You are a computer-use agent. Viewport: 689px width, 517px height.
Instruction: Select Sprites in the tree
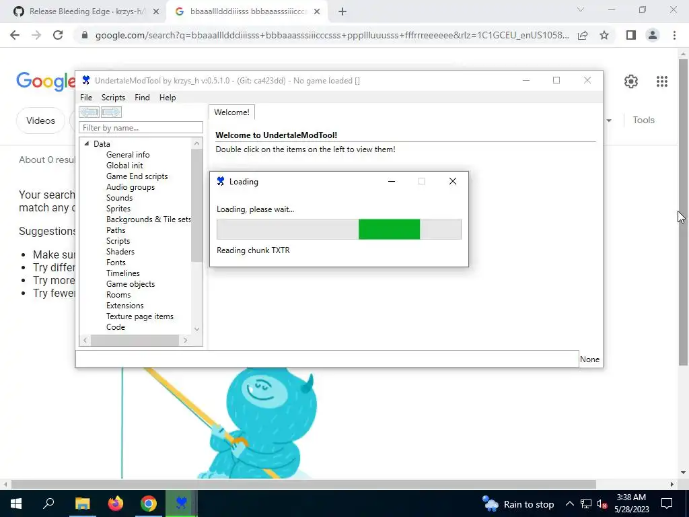tap(118, 209)
